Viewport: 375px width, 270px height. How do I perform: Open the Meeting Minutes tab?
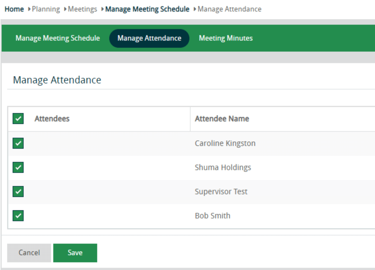[x=226, y=38]
